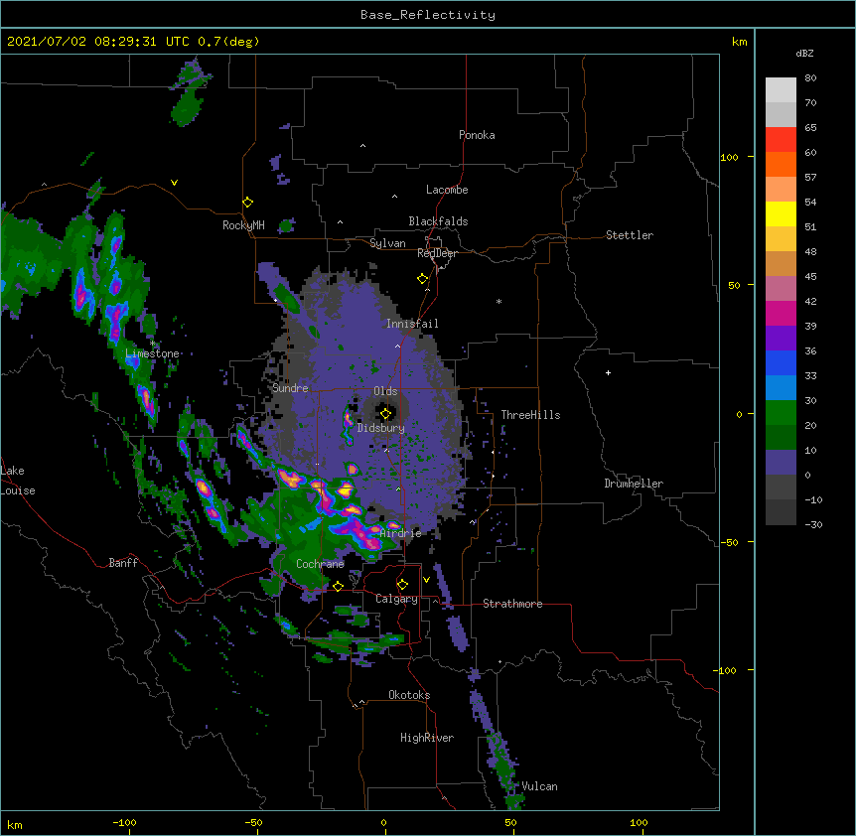Viewport: 856px width, 836px height.
Task: Click the Stettler label
Action: click(629, 235)
